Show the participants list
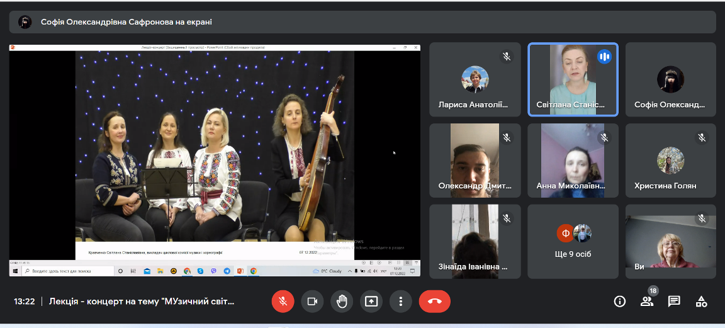725x328 pixels. pos(646,301)
